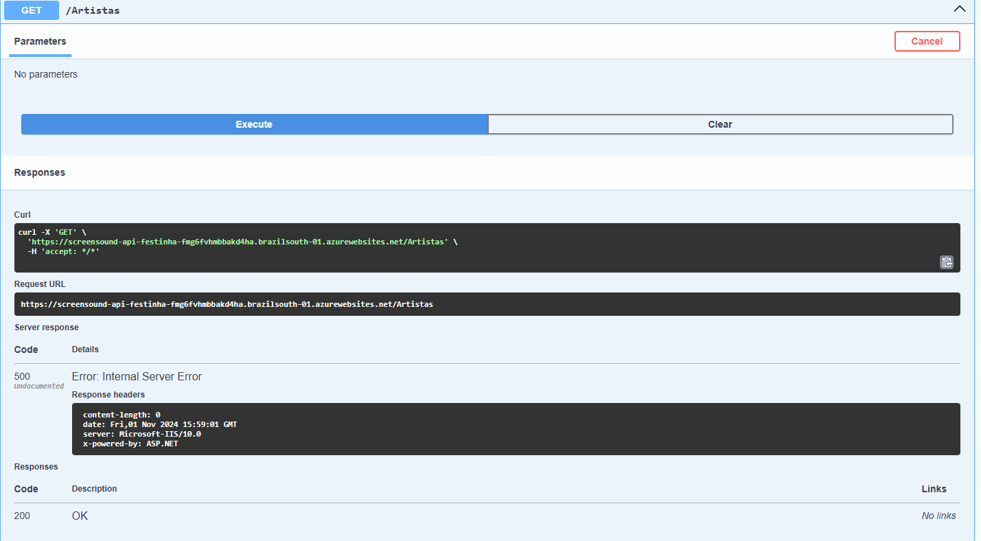
Task: Select the Parameters tab
Action: click(40, 41)
